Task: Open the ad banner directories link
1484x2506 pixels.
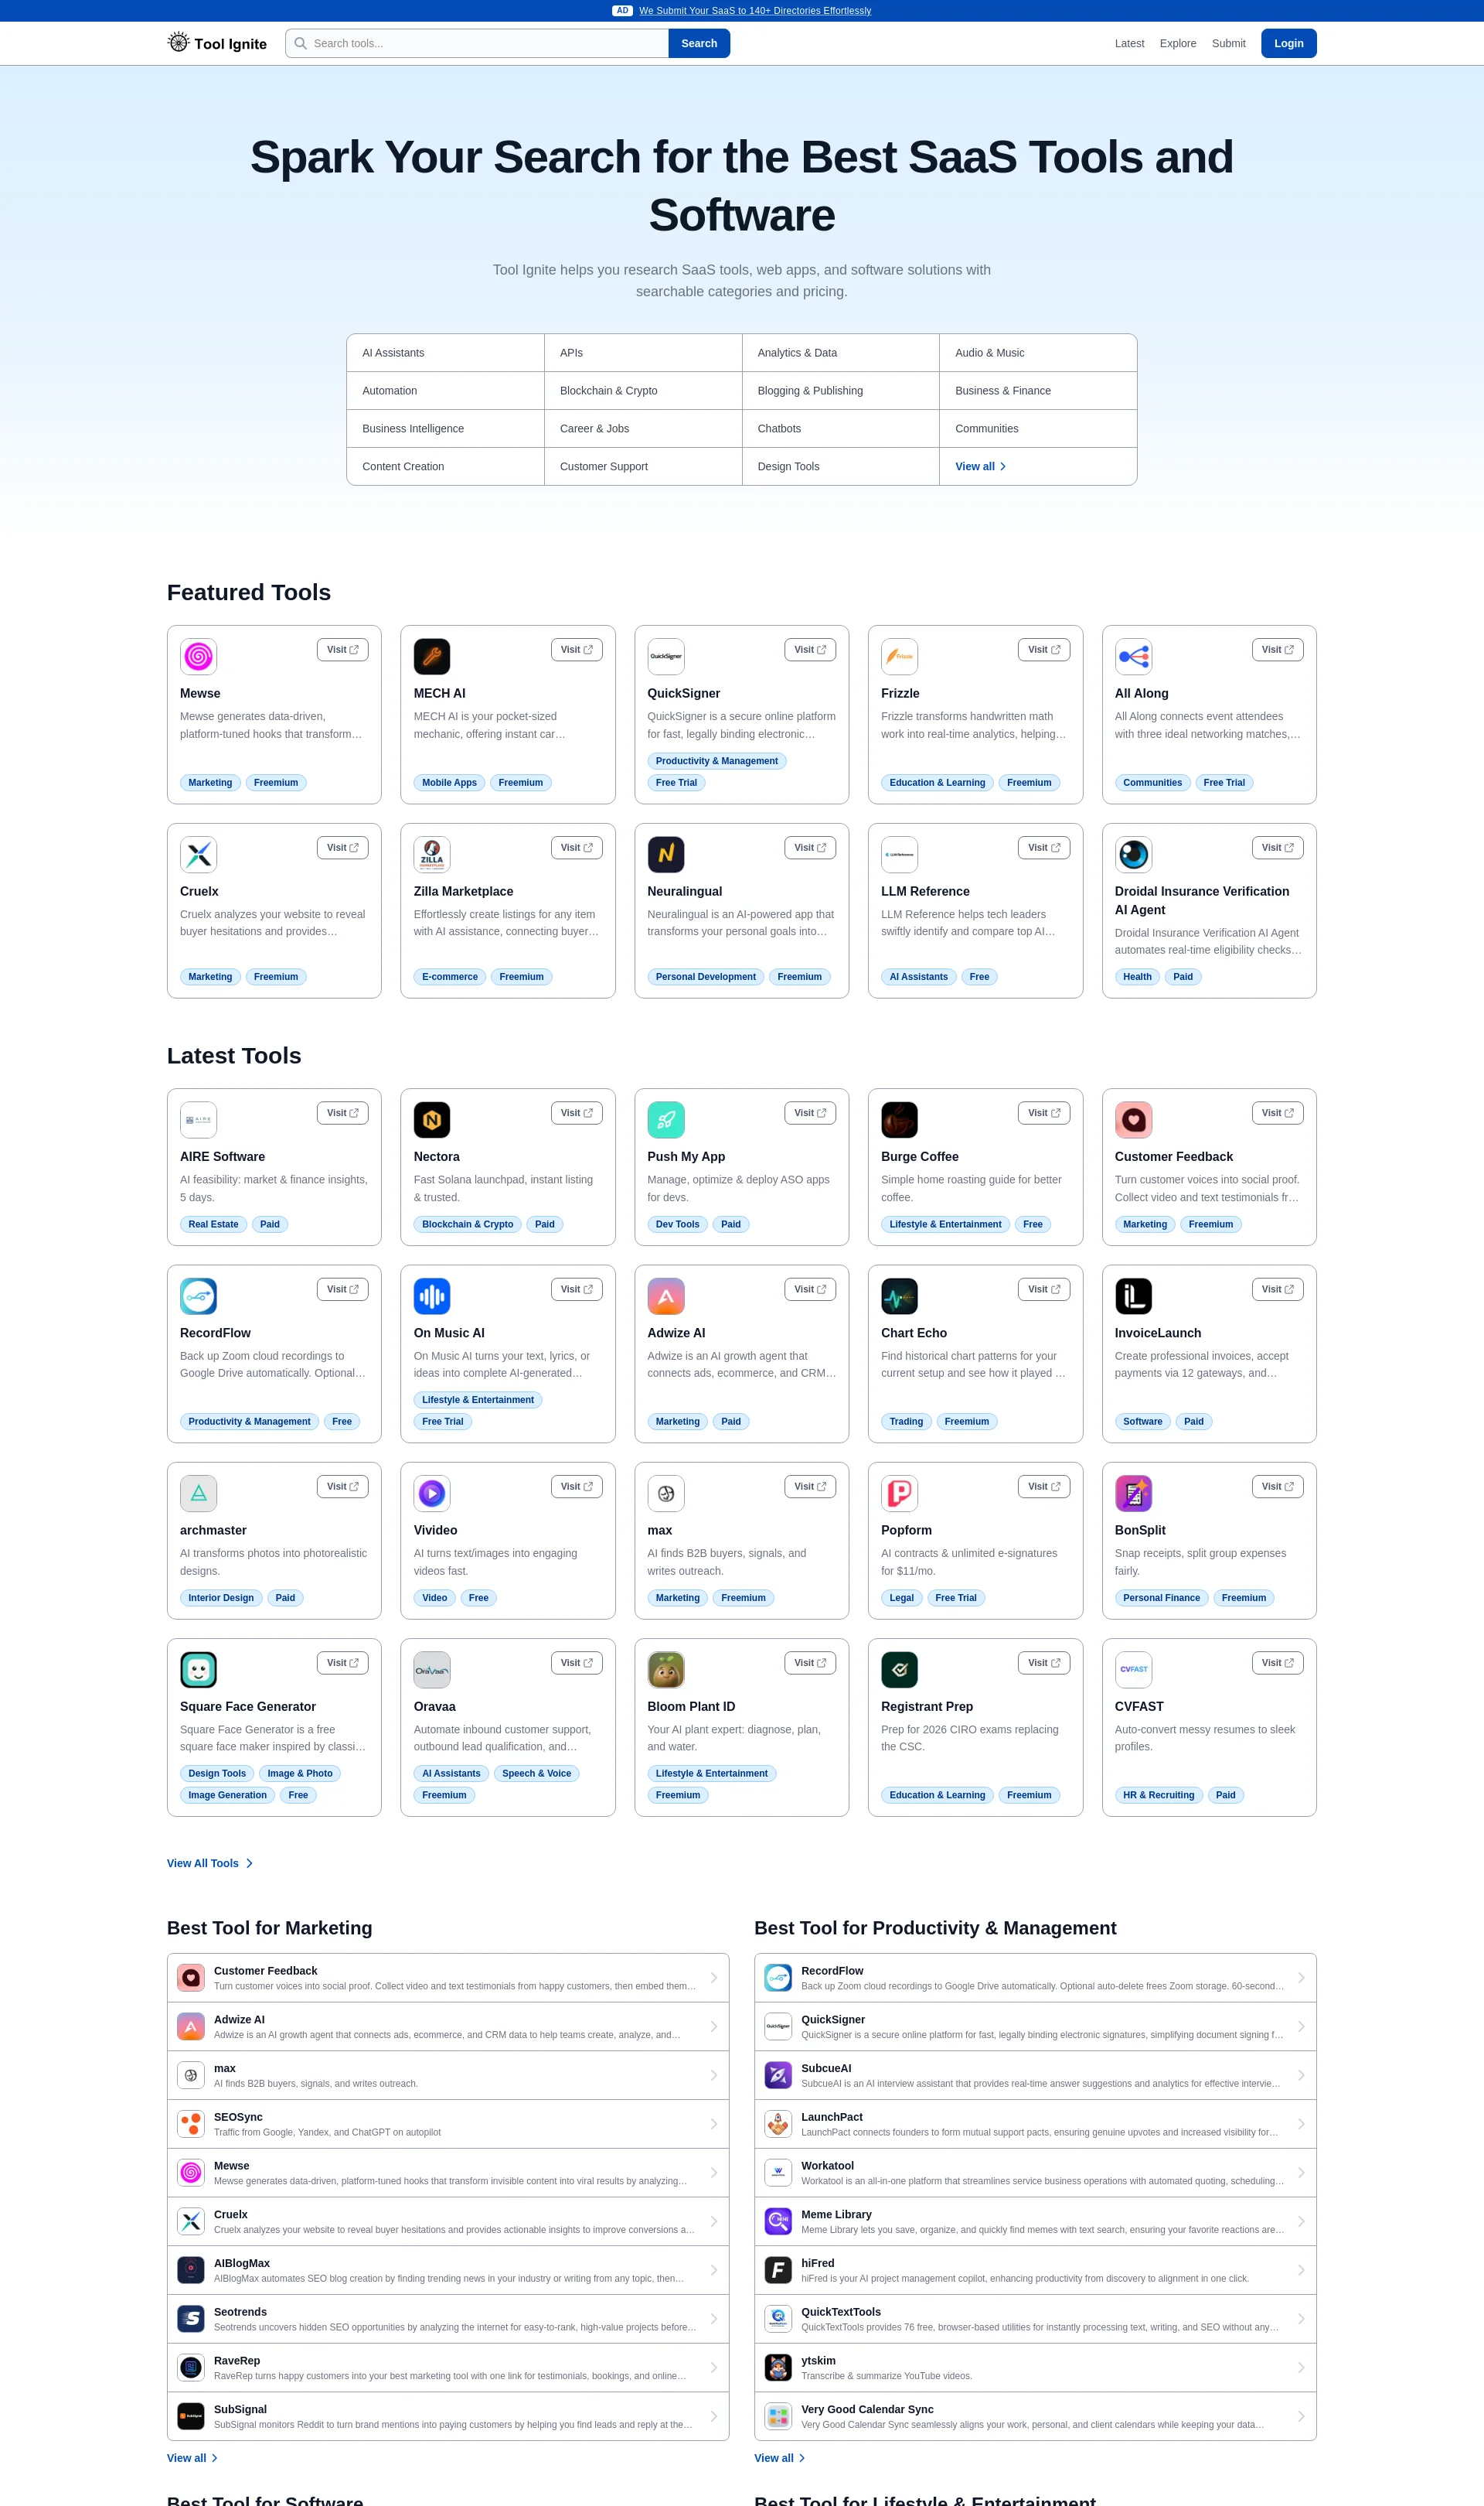Action: (x=755, y=11)
